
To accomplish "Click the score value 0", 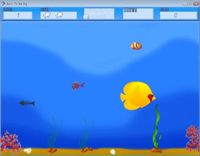I will 176,15.
